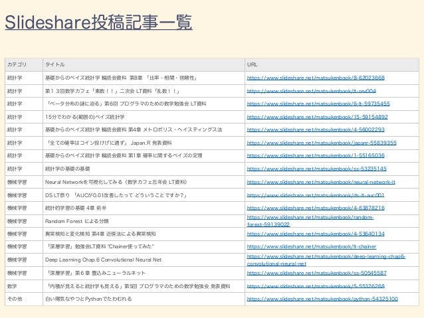The width and height of the screenshot is (424, 318).
Task: Open the 15-59154892 slideshare link
Action: click(317, 117)
